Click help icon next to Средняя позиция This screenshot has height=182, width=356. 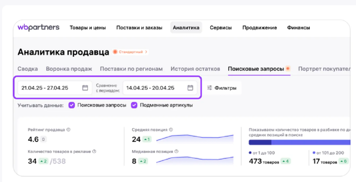click(171, 130)
